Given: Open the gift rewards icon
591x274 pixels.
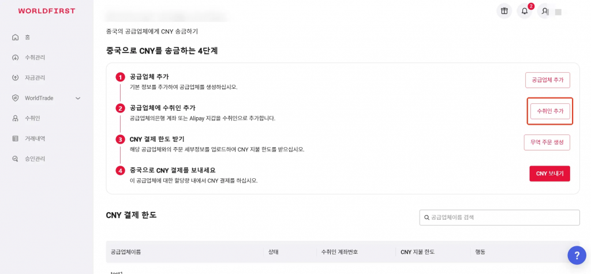Looking at the screenshot, I should (x=504, y=12).
